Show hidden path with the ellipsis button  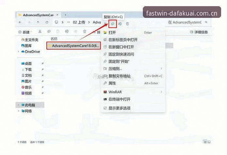pyautogui.click(x=68, y=22)
